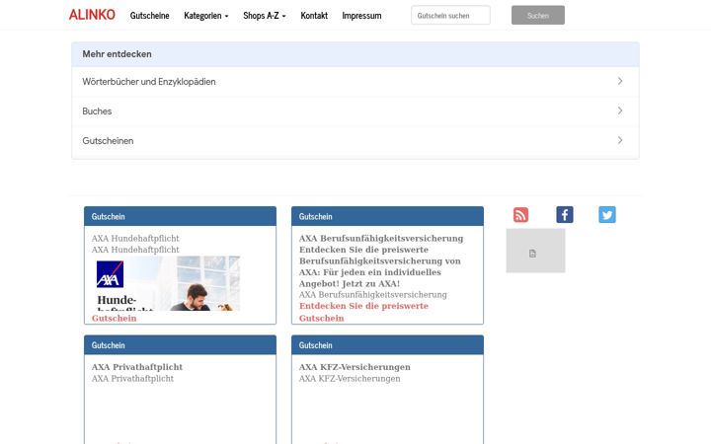
Task: Go to the Kontakt page
Action: [x=314, y=16]
